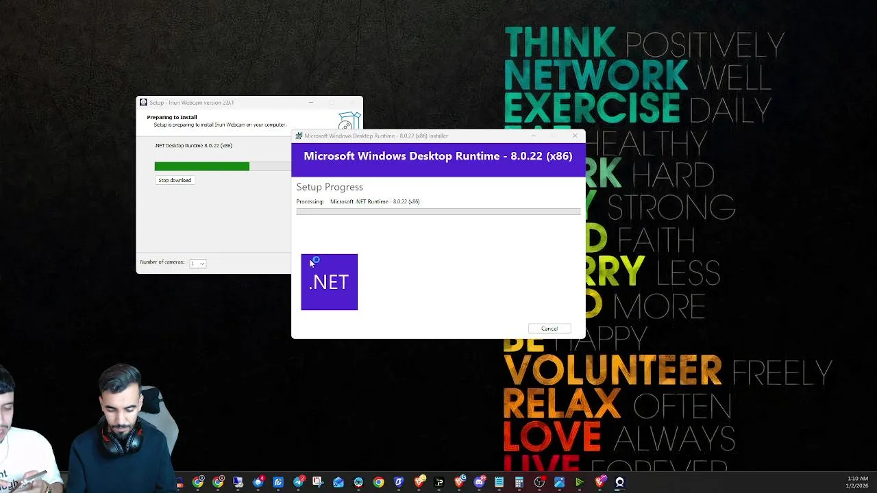Open the Notepad taskbar icon

[x=499, y=482]
